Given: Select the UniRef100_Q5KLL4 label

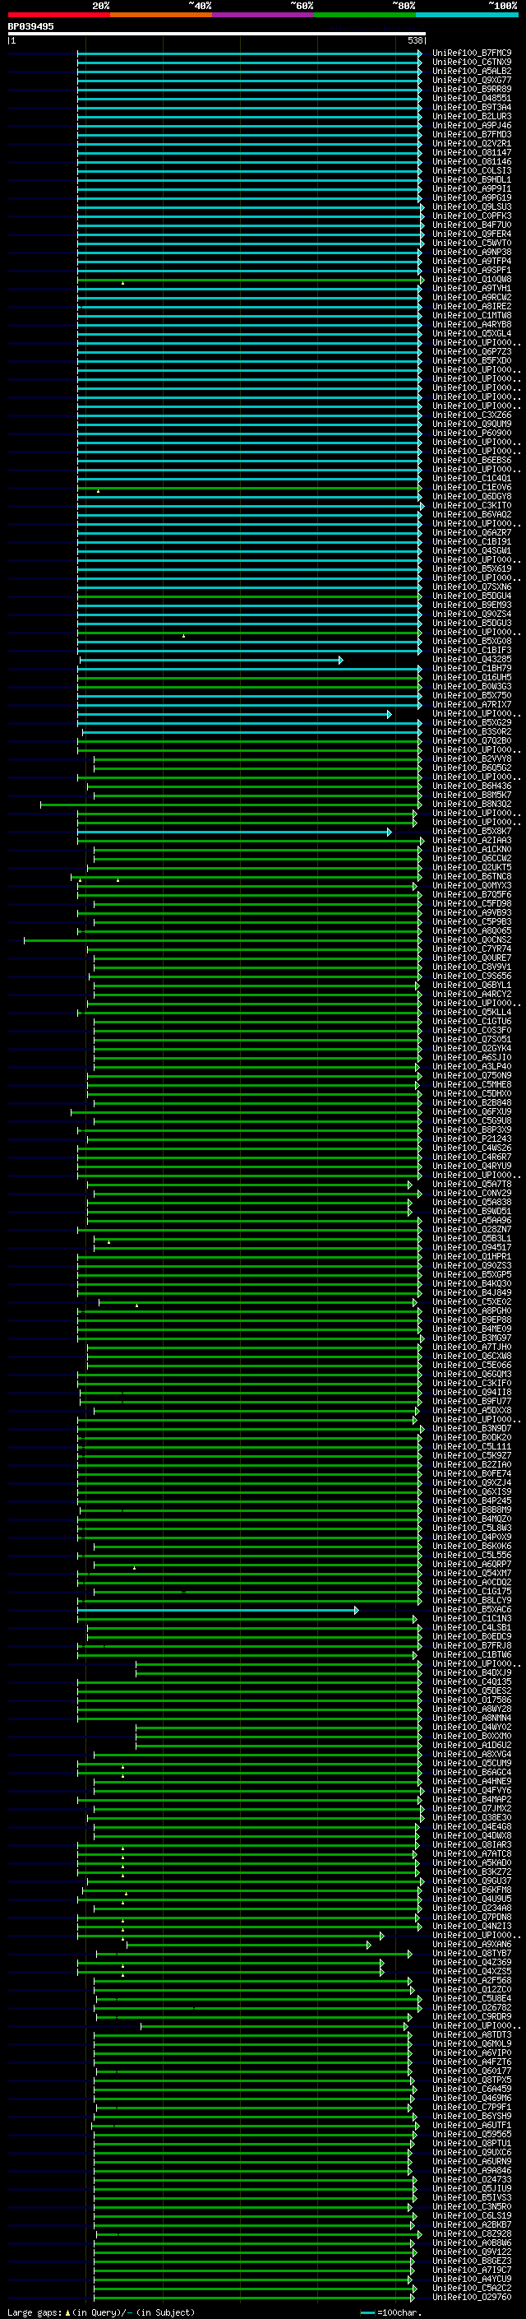Looking at the screenshot, I should [x=472, y=1013].
